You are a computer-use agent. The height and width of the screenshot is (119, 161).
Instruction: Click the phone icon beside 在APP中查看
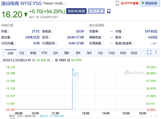(x=117, y=3)
